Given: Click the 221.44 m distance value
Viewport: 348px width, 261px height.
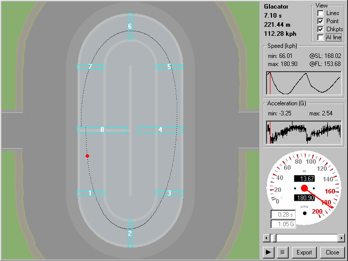Looking at the screenshot, I should tap(277, 25).
